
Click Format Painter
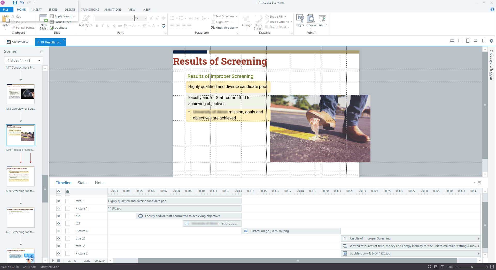click(24, 28)
